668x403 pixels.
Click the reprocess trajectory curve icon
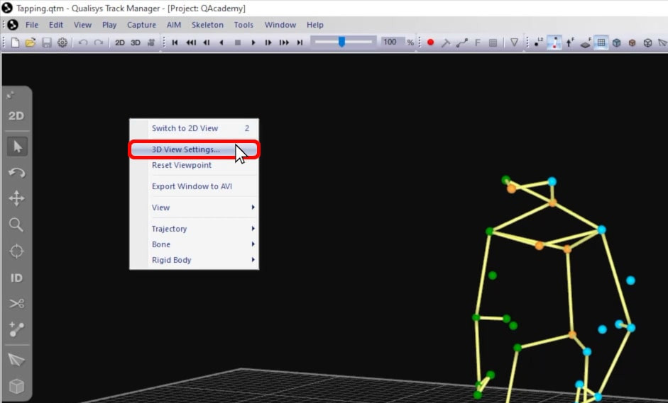click(462, 42)
